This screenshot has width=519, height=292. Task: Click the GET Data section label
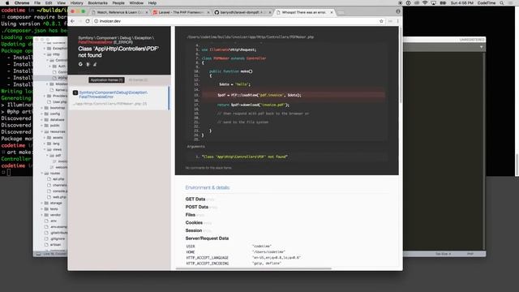[195, 199]
